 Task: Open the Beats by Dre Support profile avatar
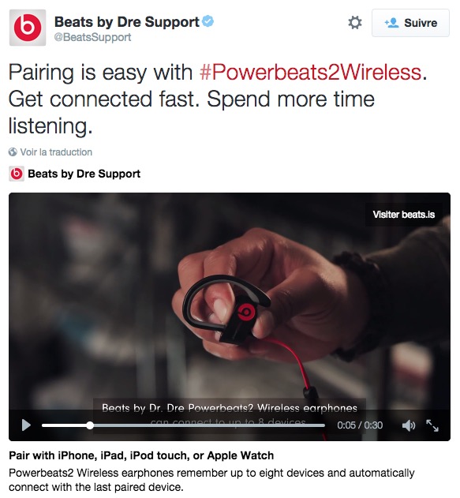pos(28,28)
